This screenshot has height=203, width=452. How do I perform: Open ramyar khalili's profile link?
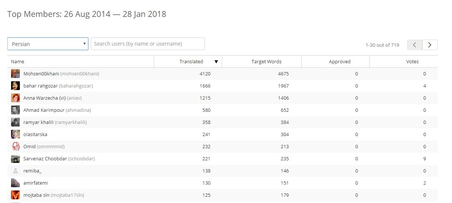[55, 122]
